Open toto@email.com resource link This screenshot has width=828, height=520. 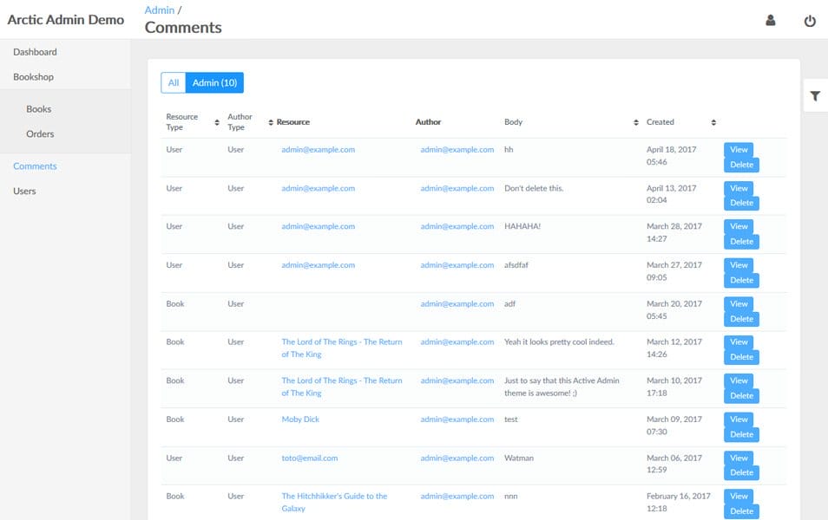pyautogui.click(x=309, y=458)
